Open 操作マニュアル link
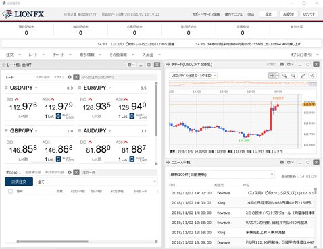The width and height of the screenshot is (323, 249). [234, 14]
